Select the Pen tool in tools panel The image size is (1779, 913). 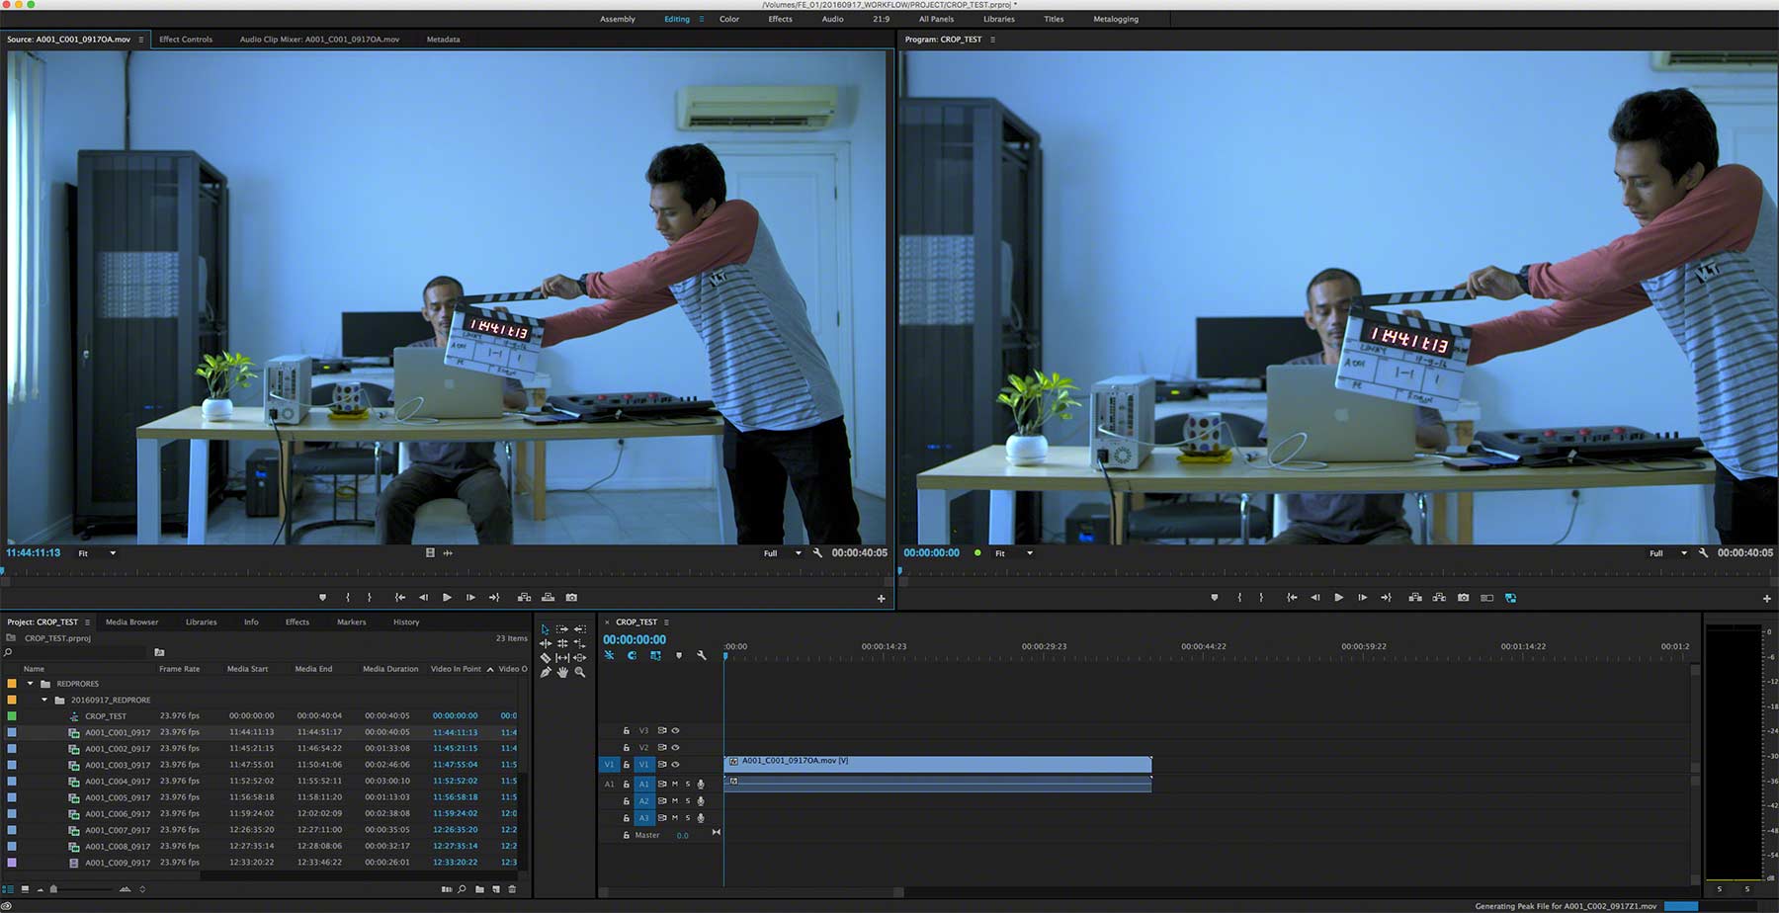[545, 672]
